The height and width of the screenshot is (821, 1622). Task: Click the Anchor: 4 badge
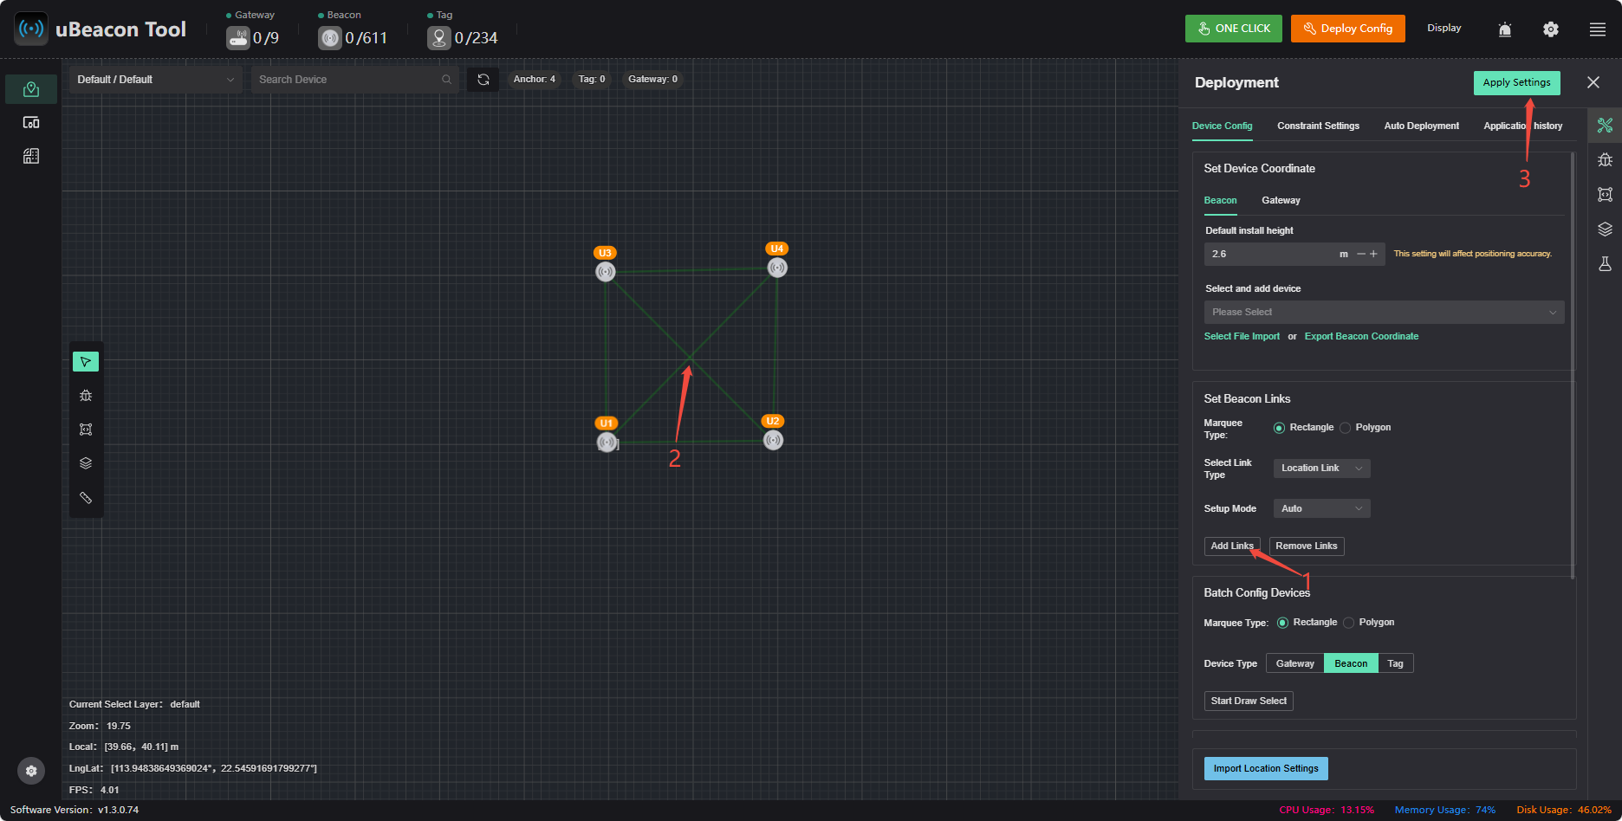534,79
